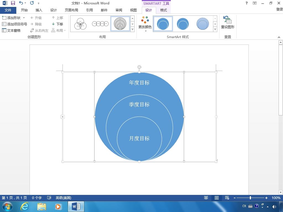This screenshot has height=212, width=283.
Task: Click zoom in plus button
Action: (x=266, y=198)
